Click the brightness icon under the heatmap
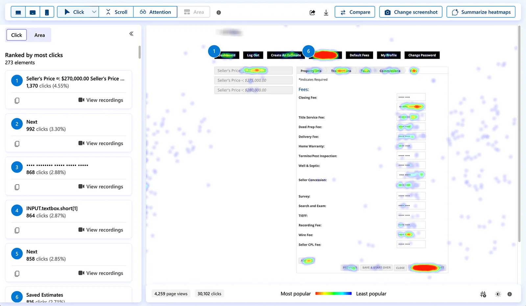 coord(498,294)
